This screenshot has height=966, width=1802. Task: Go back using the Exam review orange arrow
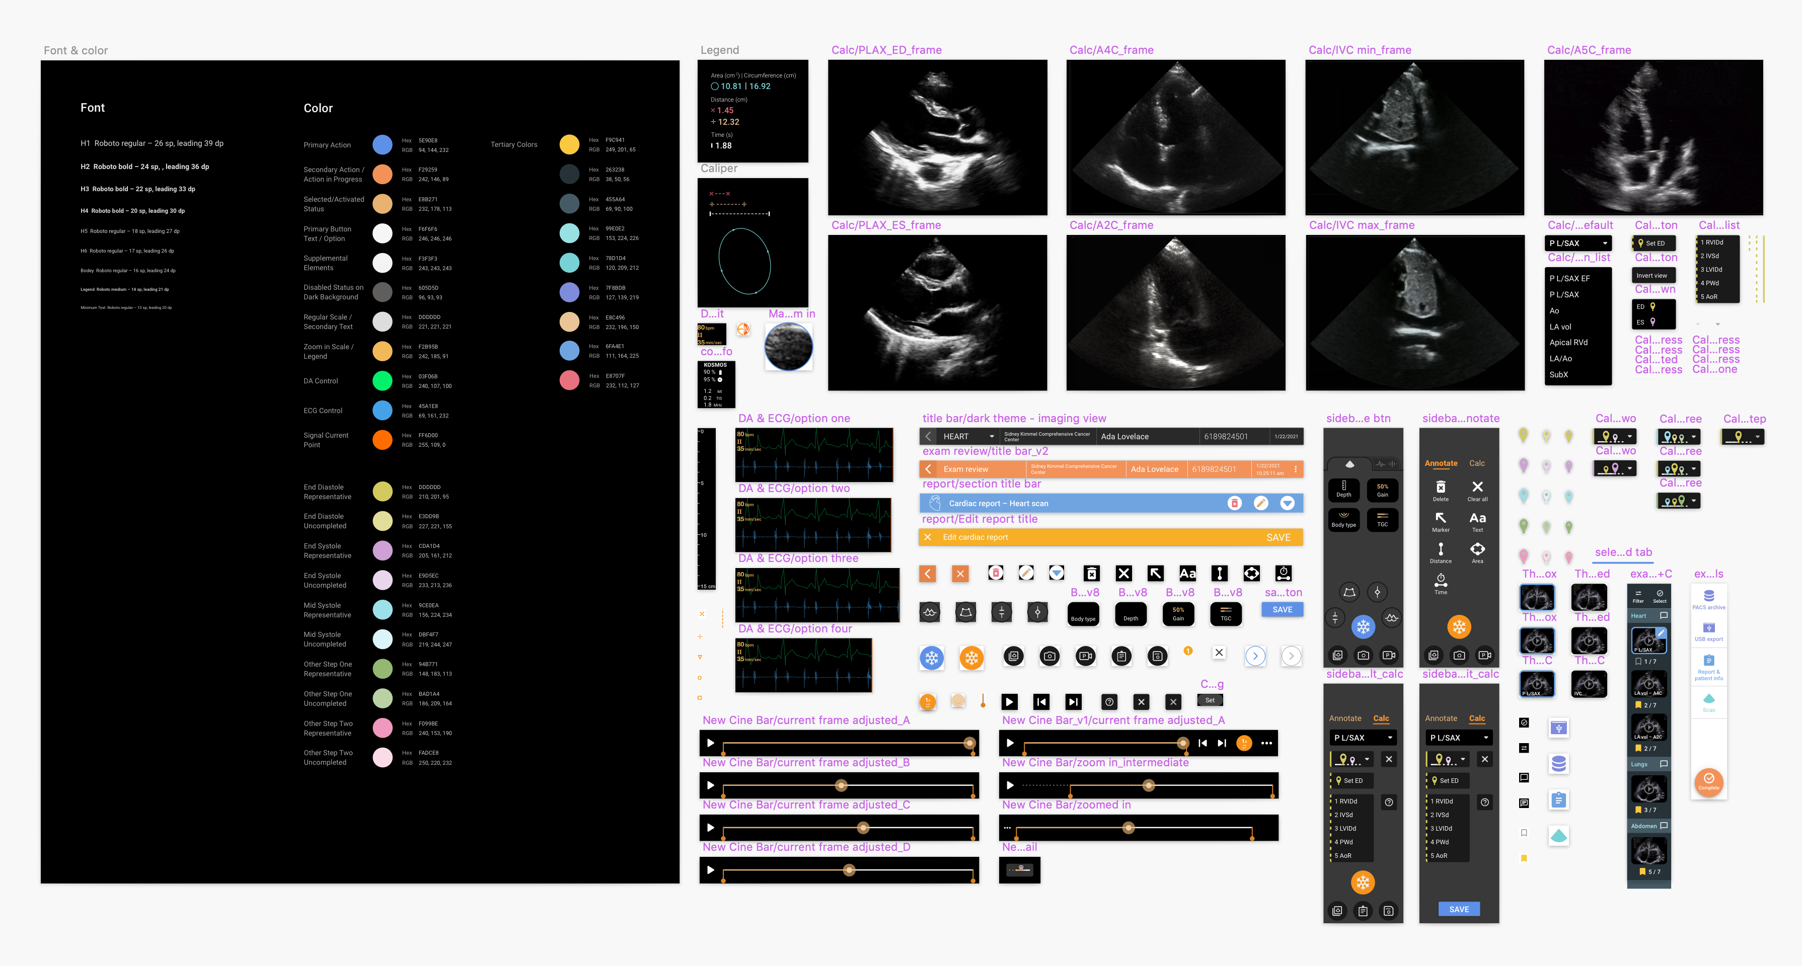pyautogui.click(x=928, y=469)
